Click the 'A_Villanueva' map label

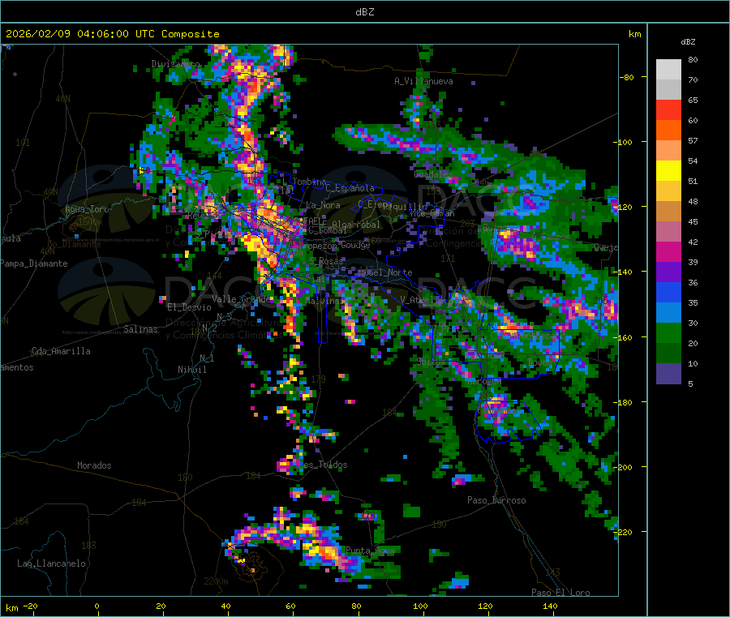click(423, 81)
